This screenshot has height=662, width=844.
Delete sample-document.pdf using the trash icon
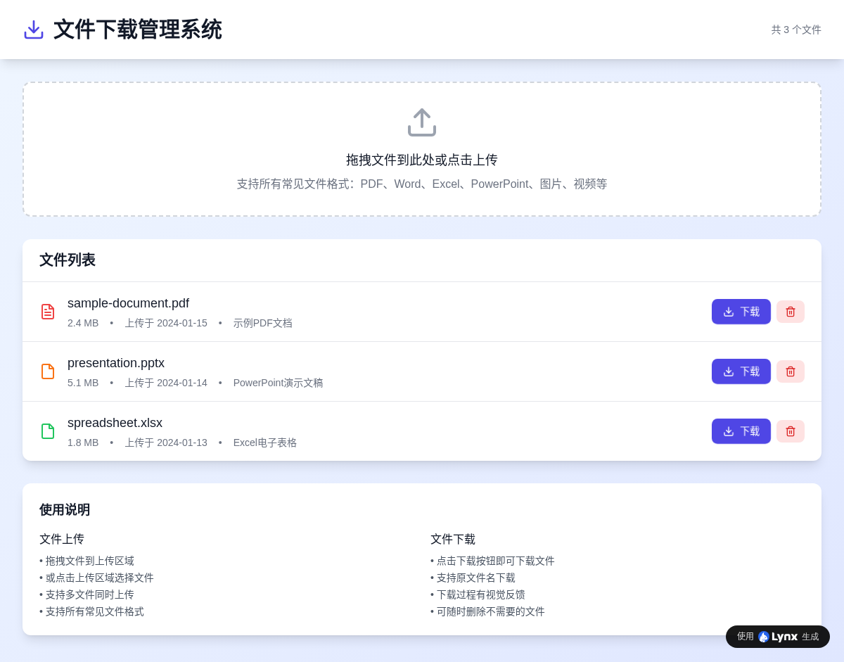tap(790, 312)
